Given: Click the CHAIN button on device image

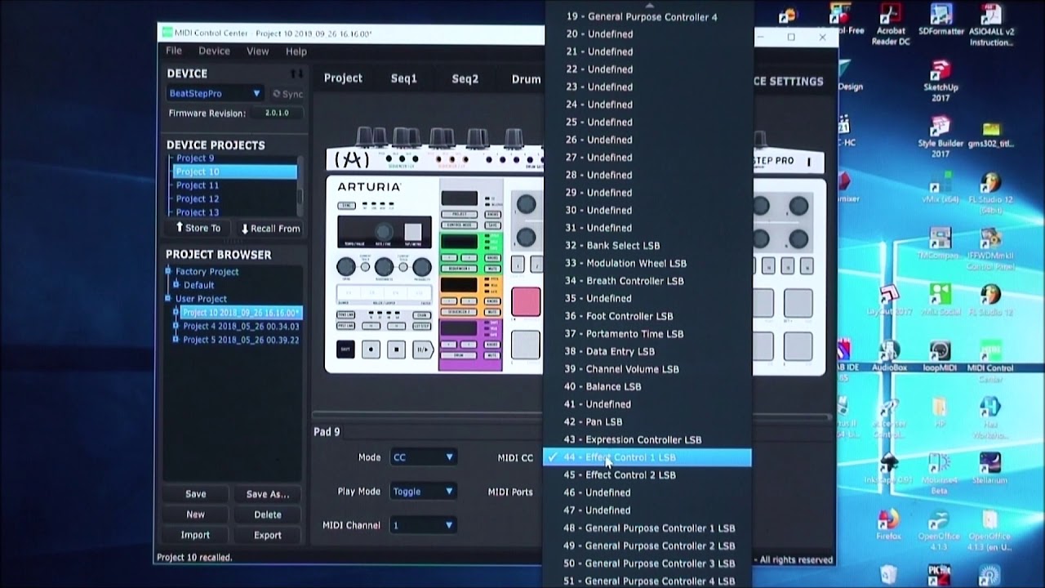Looking at the screenshot, I should [422, 315].
